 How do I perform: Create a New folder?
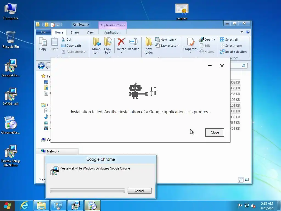pos(148,46)
